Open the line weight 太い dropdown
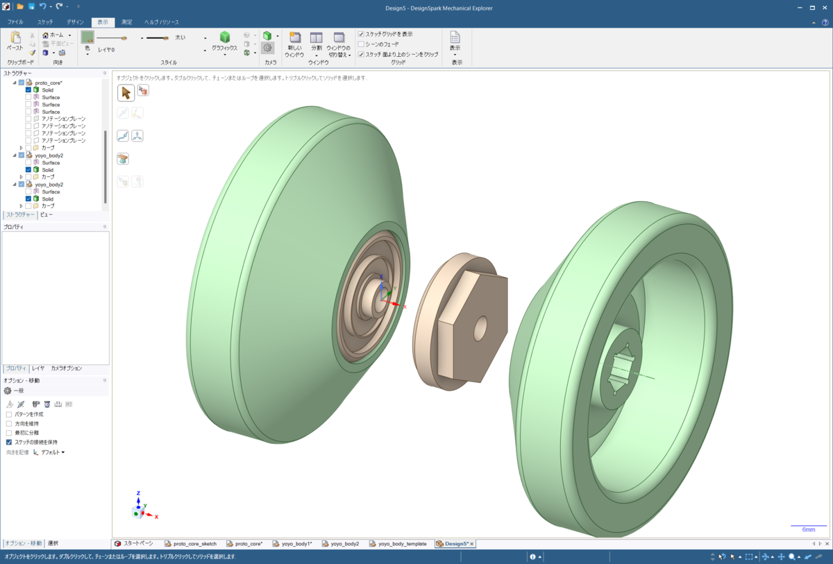 [205, 38]
